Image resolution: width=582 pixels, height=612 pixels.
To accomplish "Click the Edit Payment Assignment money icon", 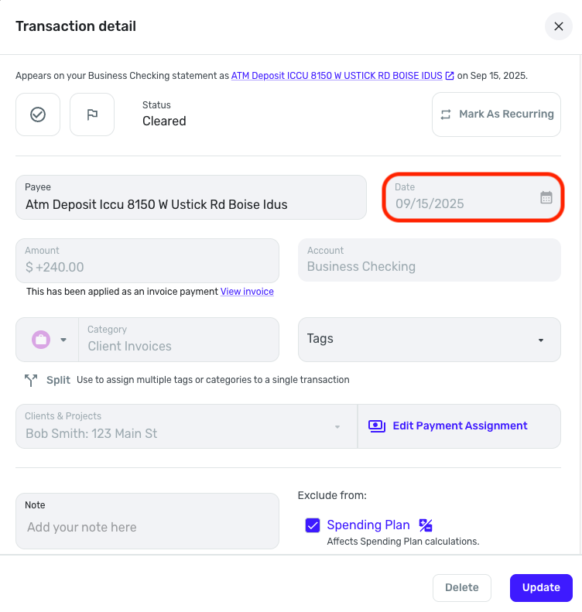I will click(x=377, y=426).
